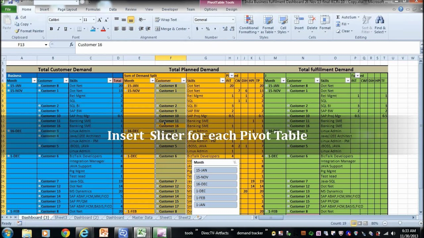Open Customer filter dropdown in column B

click(66, 81)
